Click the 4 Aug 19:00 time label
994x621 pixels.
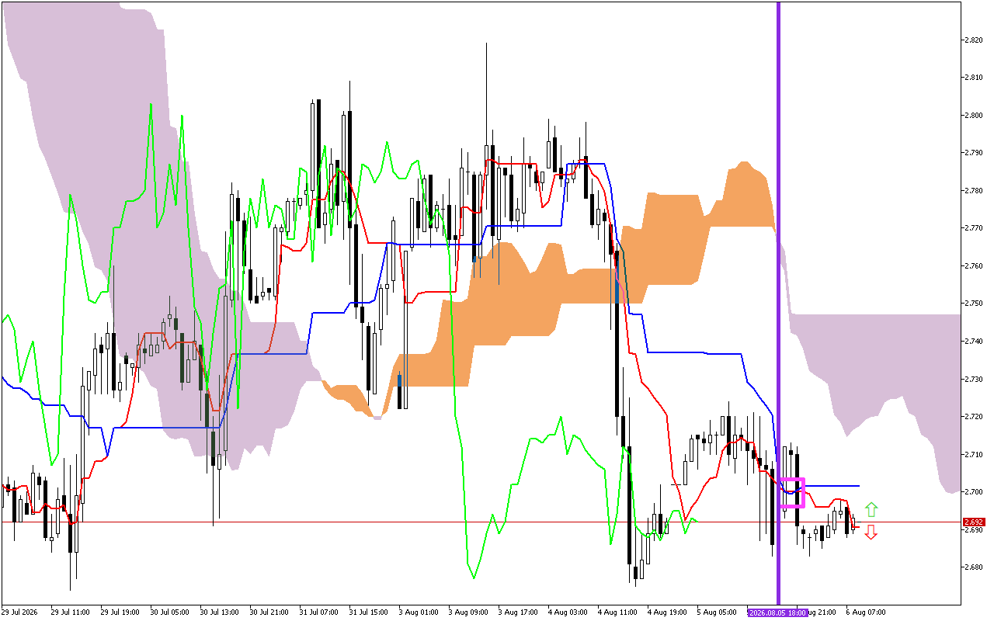pos(666,612)
